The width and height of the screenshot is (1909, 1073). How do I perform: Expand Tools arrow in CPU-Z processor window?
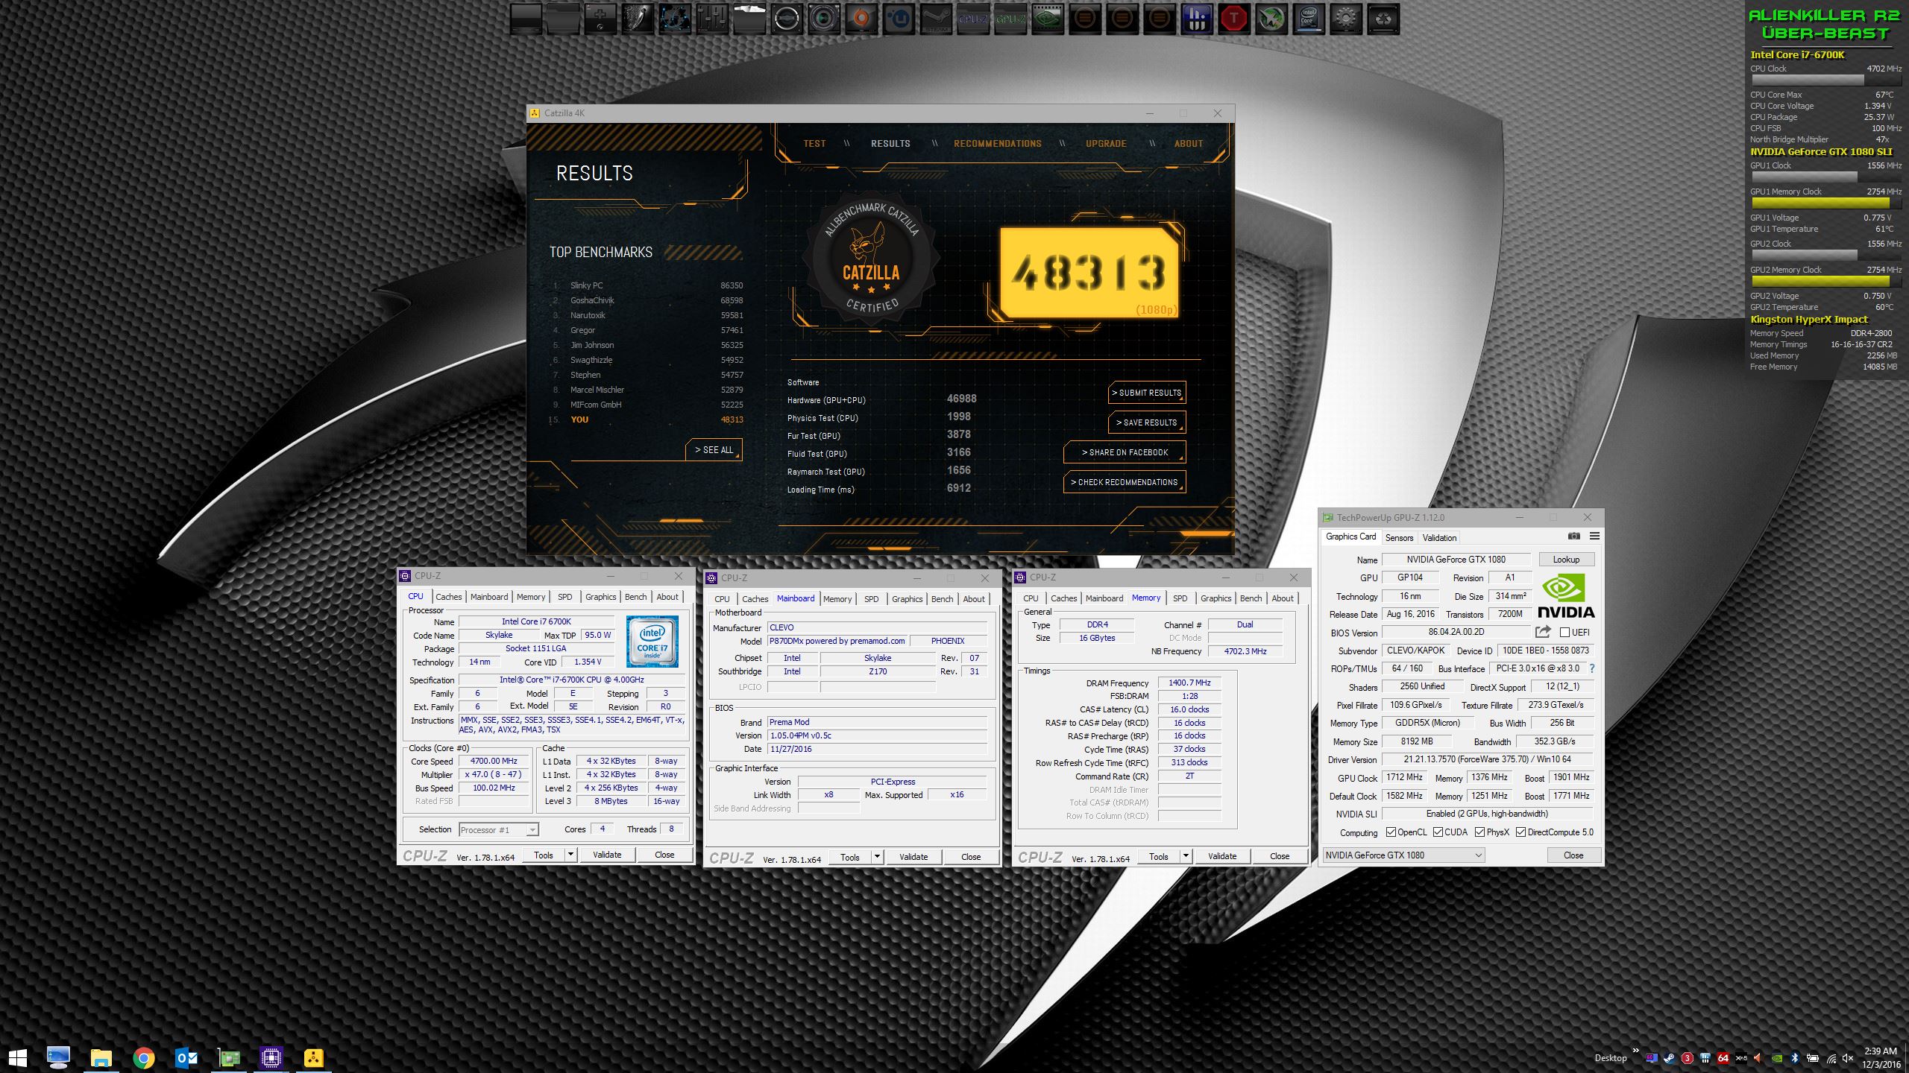pyautogui.click(x=570, y=855)
